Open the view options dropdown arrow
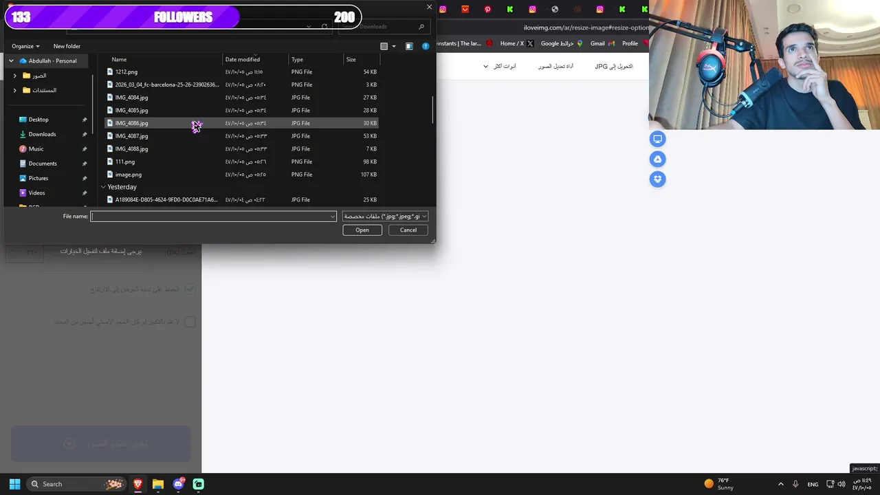880x495 pixels. point(394,46)
